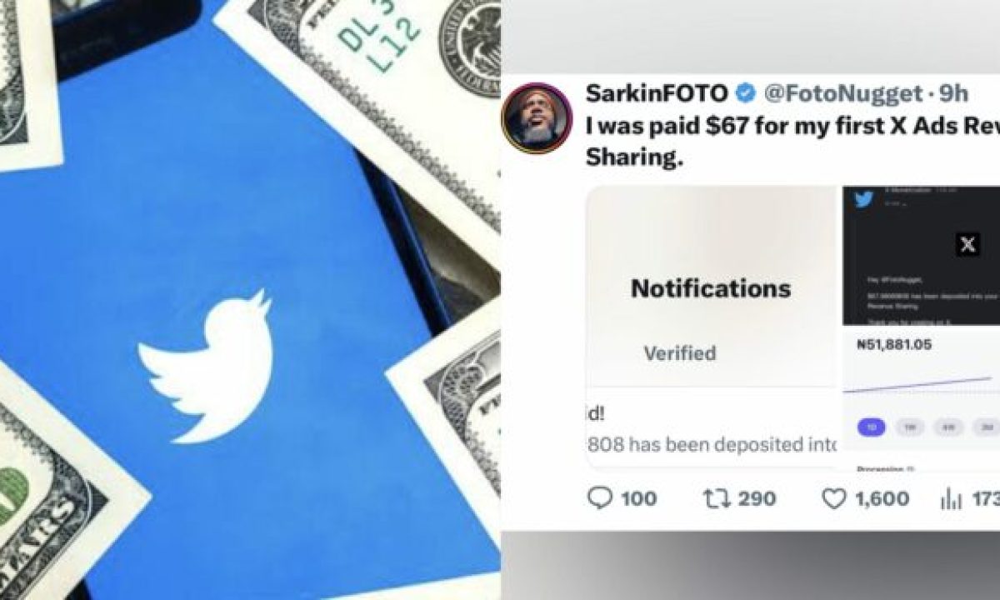Viewport: 1000px width, 600px height.
Task: Click the 290 retweets count
Action: coord(757,499)
